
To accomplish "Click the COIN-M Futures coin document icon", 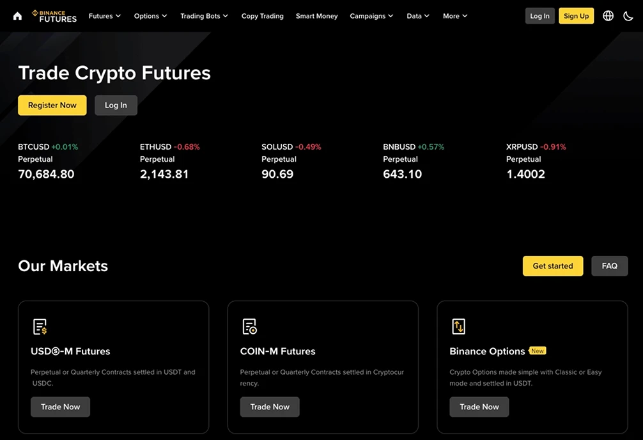I will click(x=249, y=326).
